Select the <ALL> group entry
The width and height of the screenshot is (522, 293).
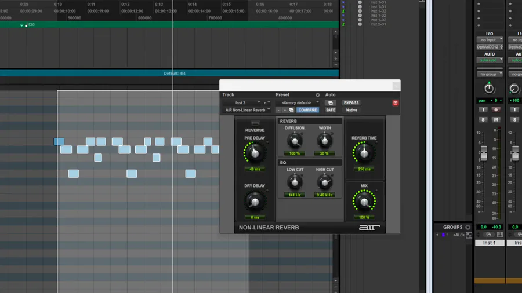(458, 235)
